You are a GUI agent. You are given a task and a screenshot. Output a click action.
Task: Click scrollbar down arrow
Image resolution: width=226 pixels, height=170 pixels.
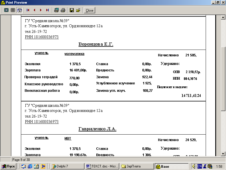[223, 154]
